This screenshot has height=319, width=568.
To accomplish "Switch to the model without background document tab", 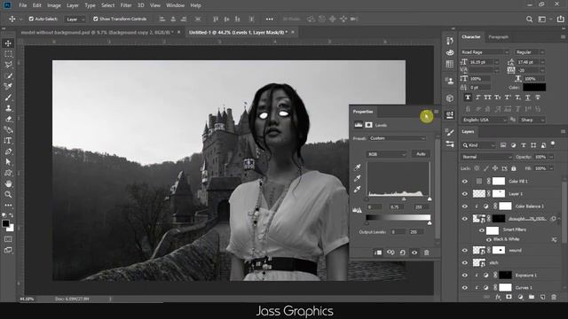I will point(97,32).
